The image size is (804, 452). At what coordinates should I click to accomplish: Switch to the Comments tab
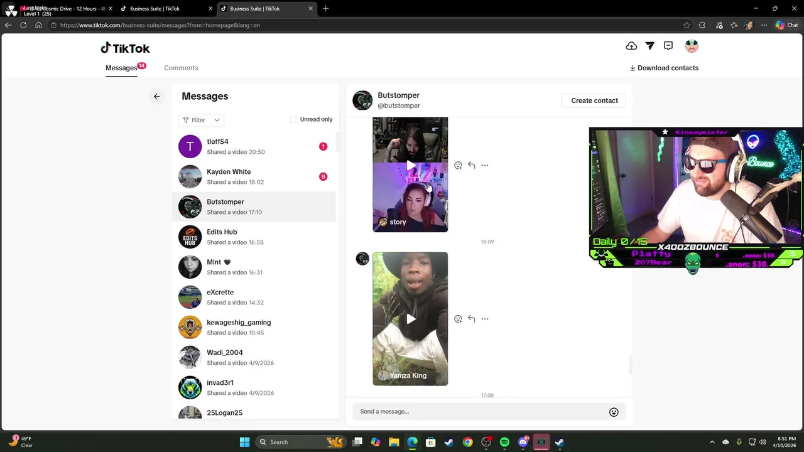(181, 68)
